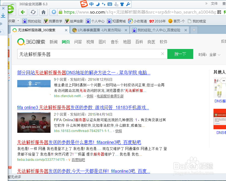Toggle the moon night-mode icon in titlebar
Image resolution: width=226 pixels, height=181 pixels.
[98, 4]
